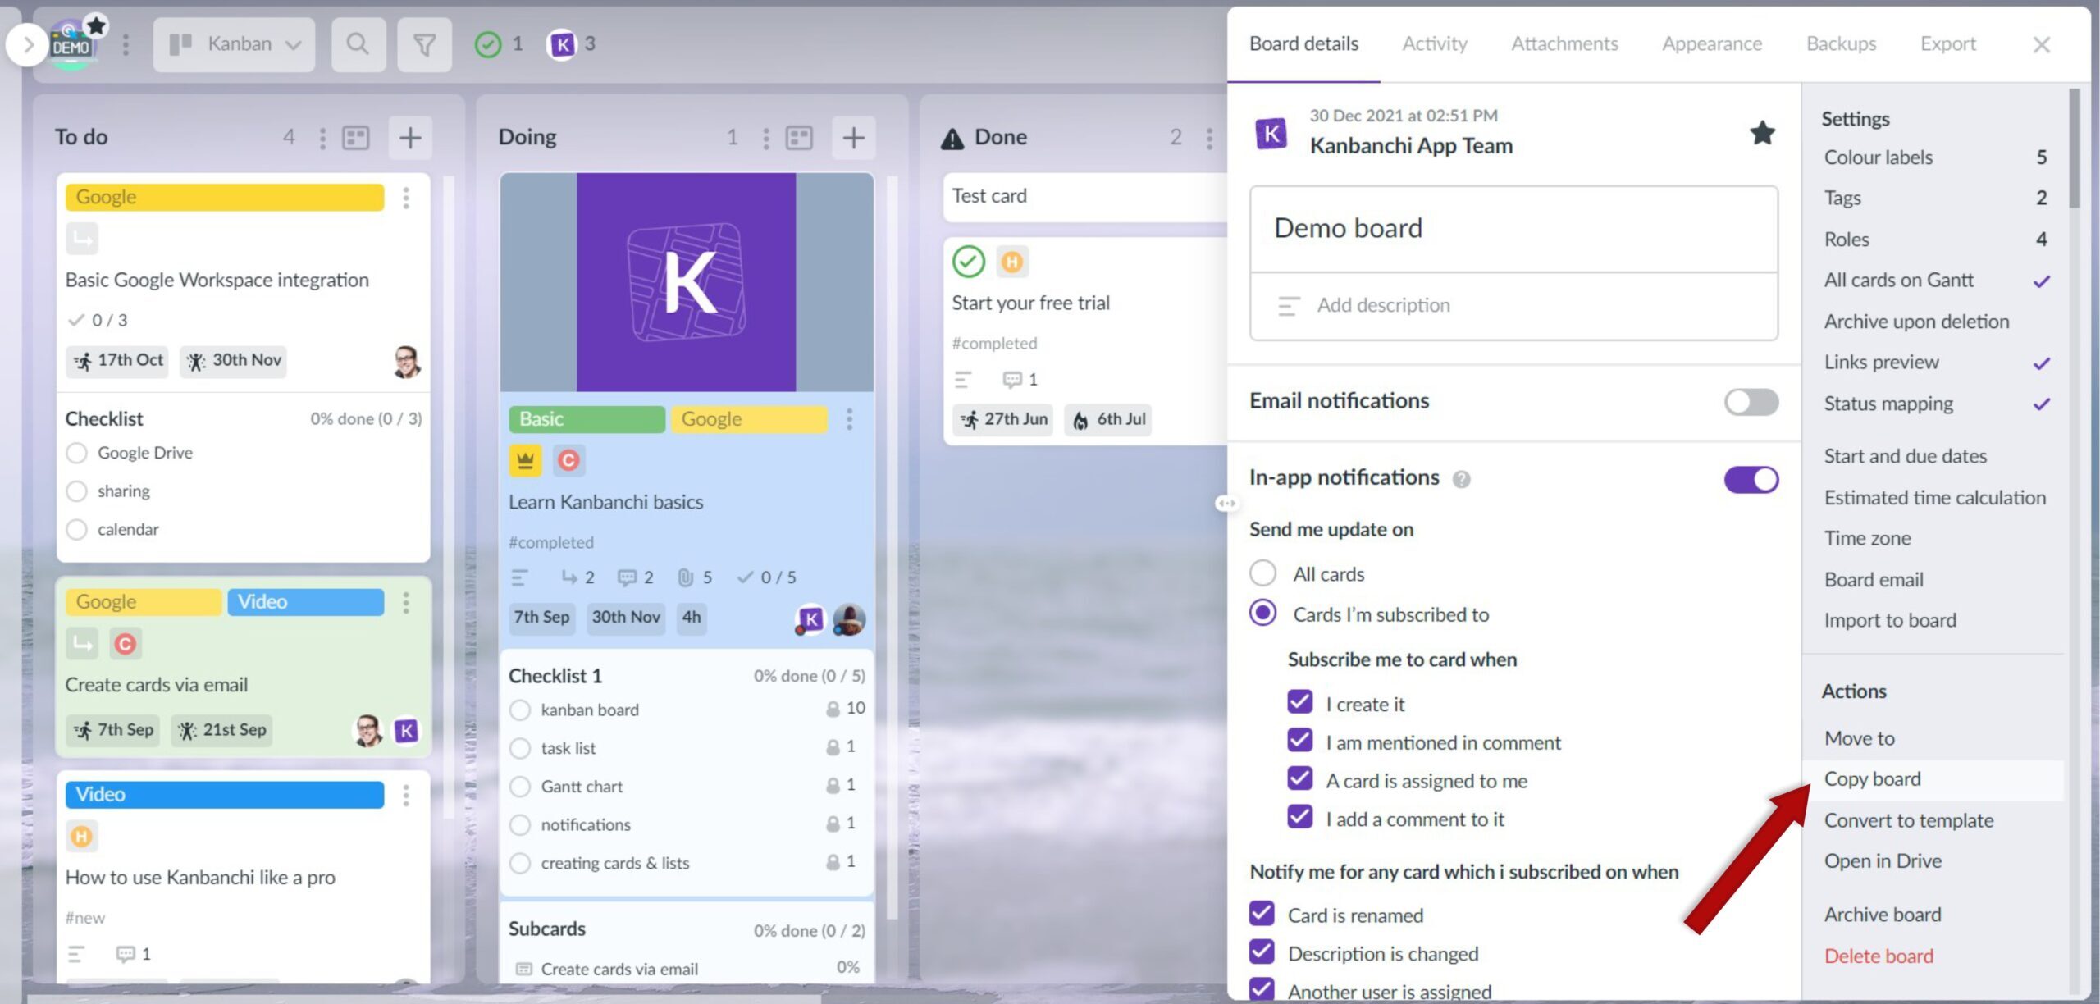2100x1004 pixels.
Task: Click the Board details panel scrollbar
Action: pyautogui.click(x=2075, y=148)
